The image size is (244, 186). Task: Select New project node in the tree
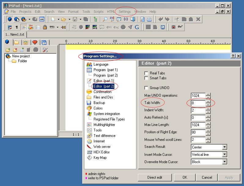(x=21, y=56)
